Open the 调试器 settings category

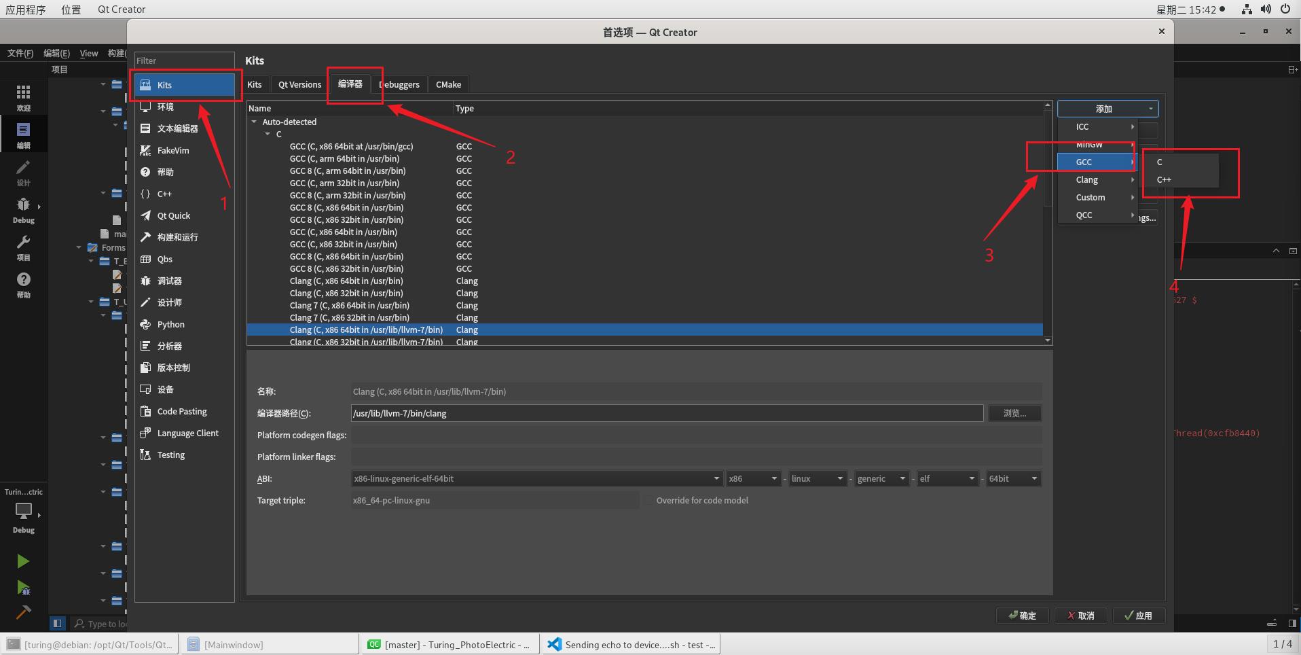(x=185, y=281)
